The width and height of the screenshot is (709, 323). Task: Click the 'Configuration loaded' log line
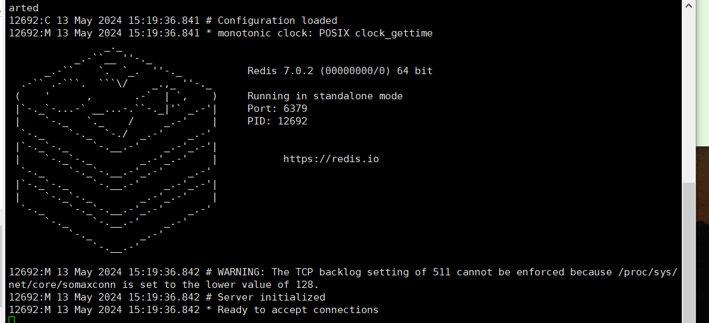173,21
